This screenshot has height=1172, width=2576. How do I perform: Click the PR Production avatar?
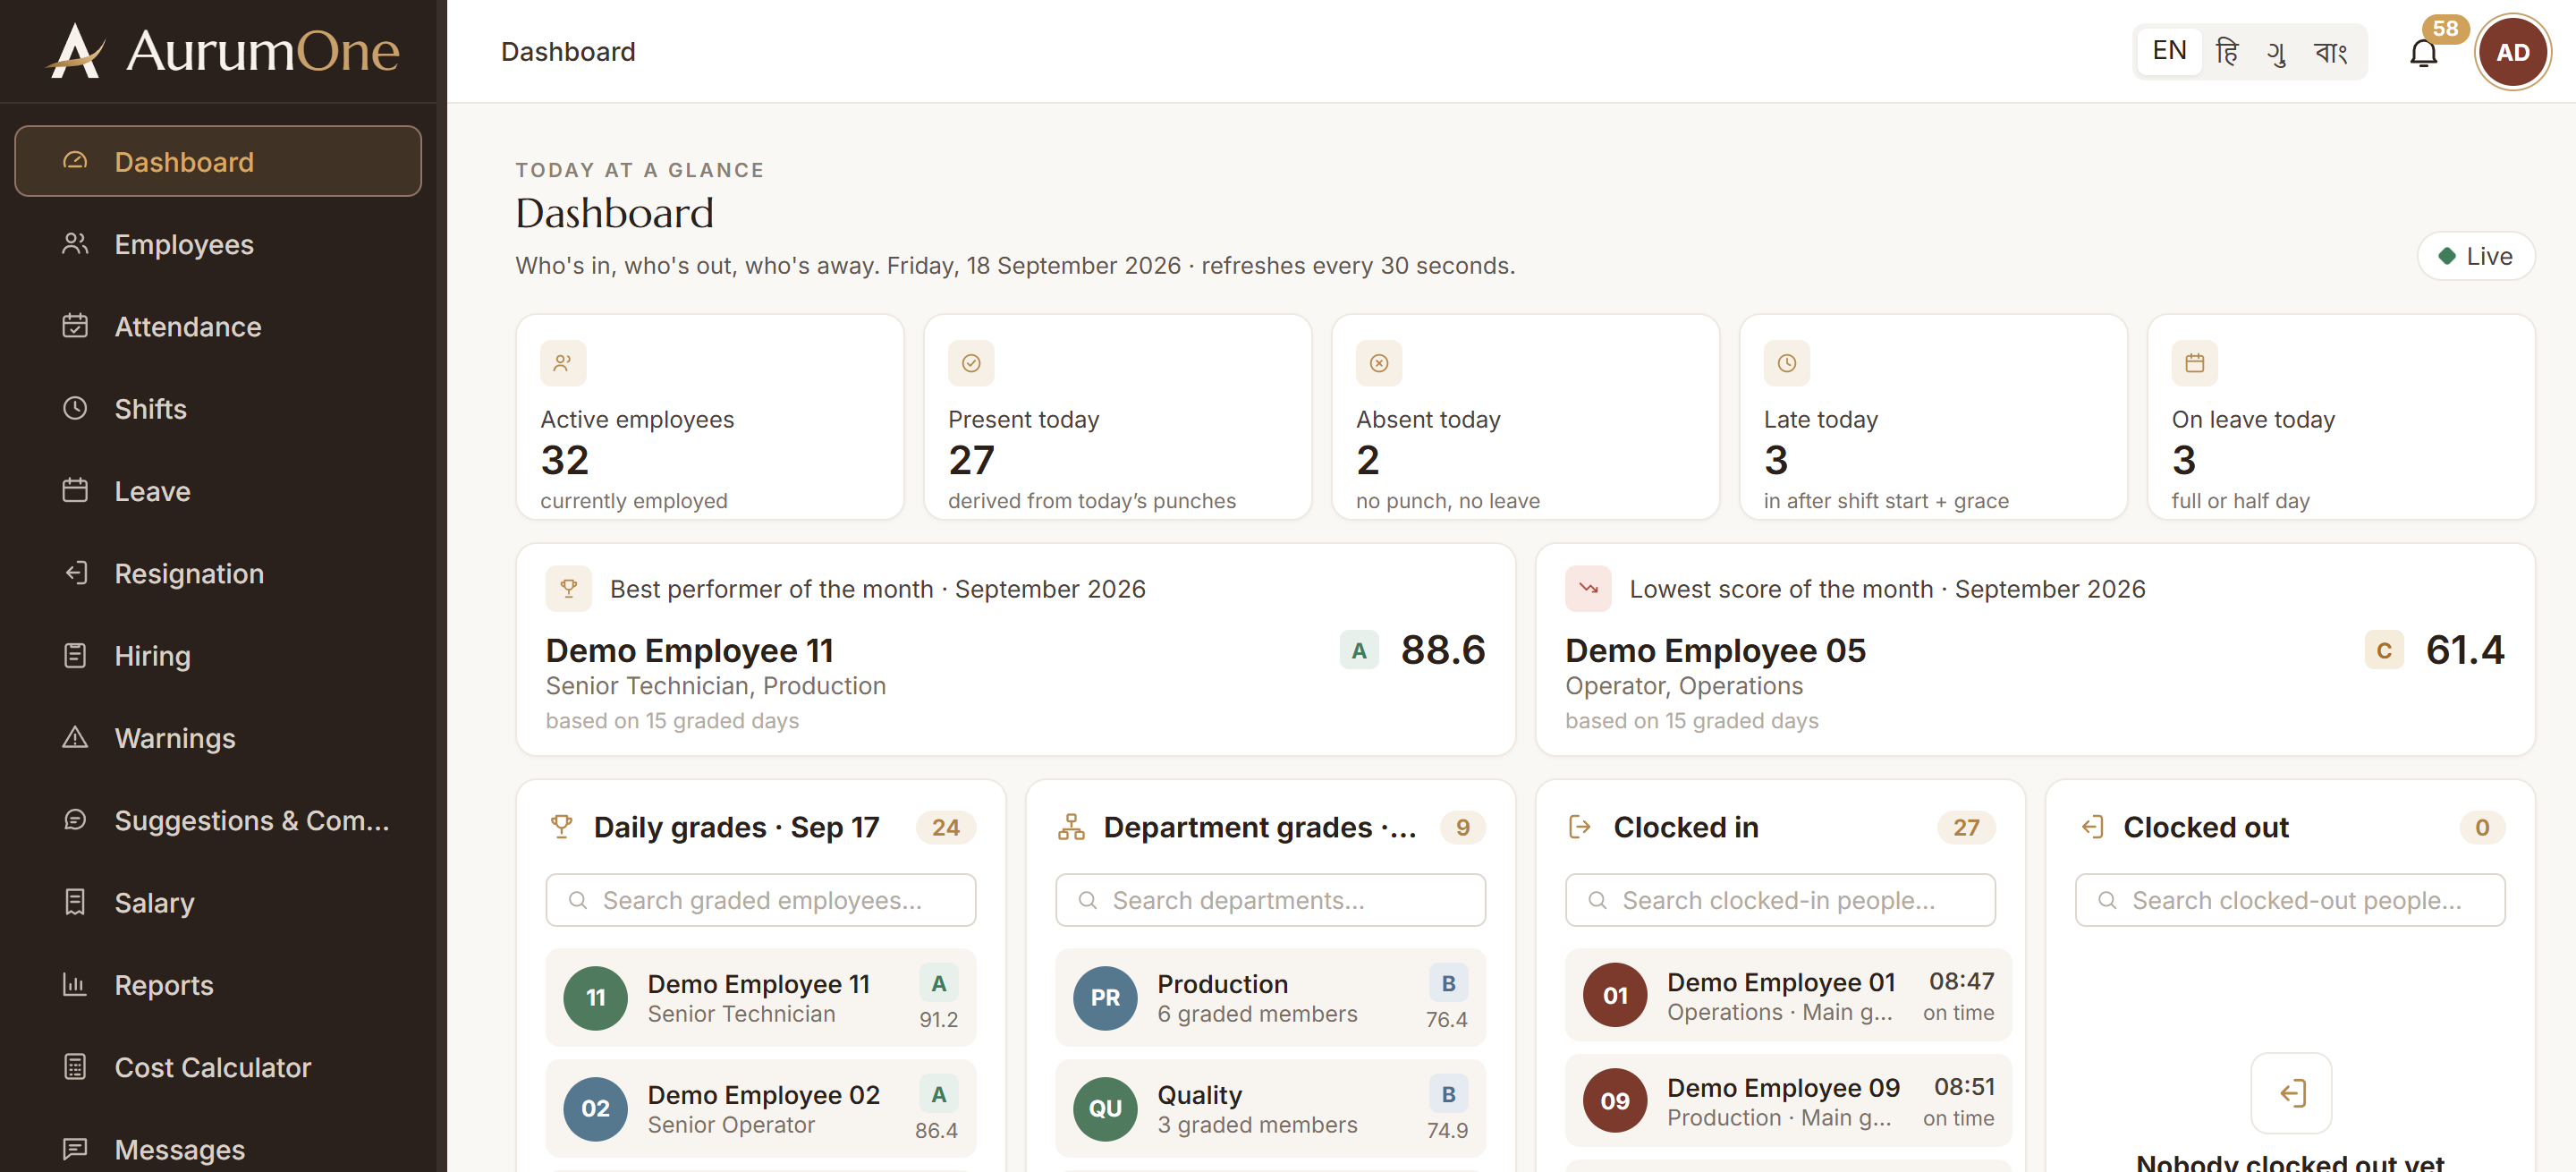tap(1105, 997)
